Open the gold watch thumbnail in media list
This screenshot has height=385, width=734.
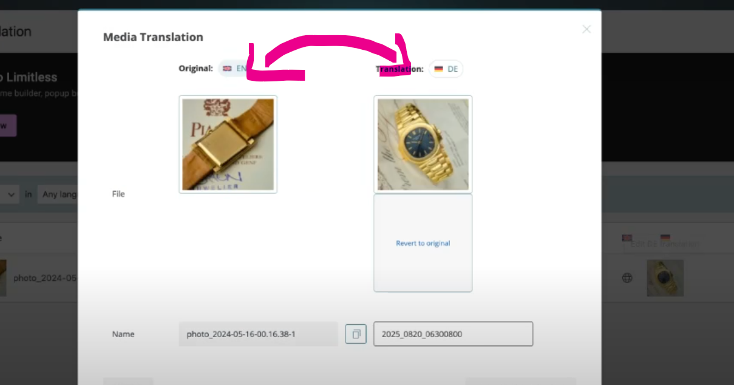click(x=665, y=278)
